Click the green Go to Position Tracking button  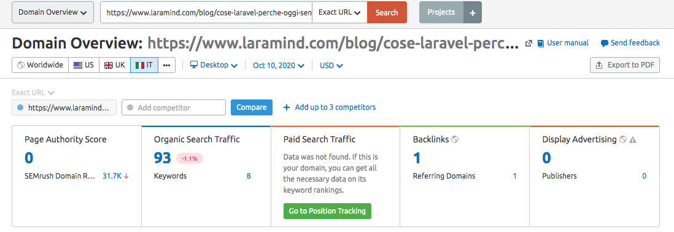pyautogui.click(x=327, y=211)
